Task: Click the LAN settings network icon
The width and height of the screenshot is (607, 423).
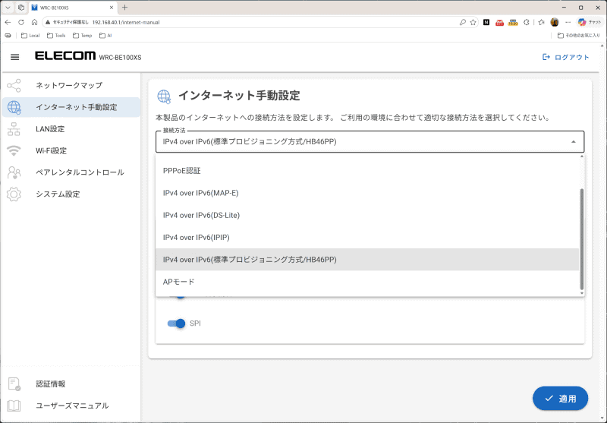Action: click(x=14, y=129)
